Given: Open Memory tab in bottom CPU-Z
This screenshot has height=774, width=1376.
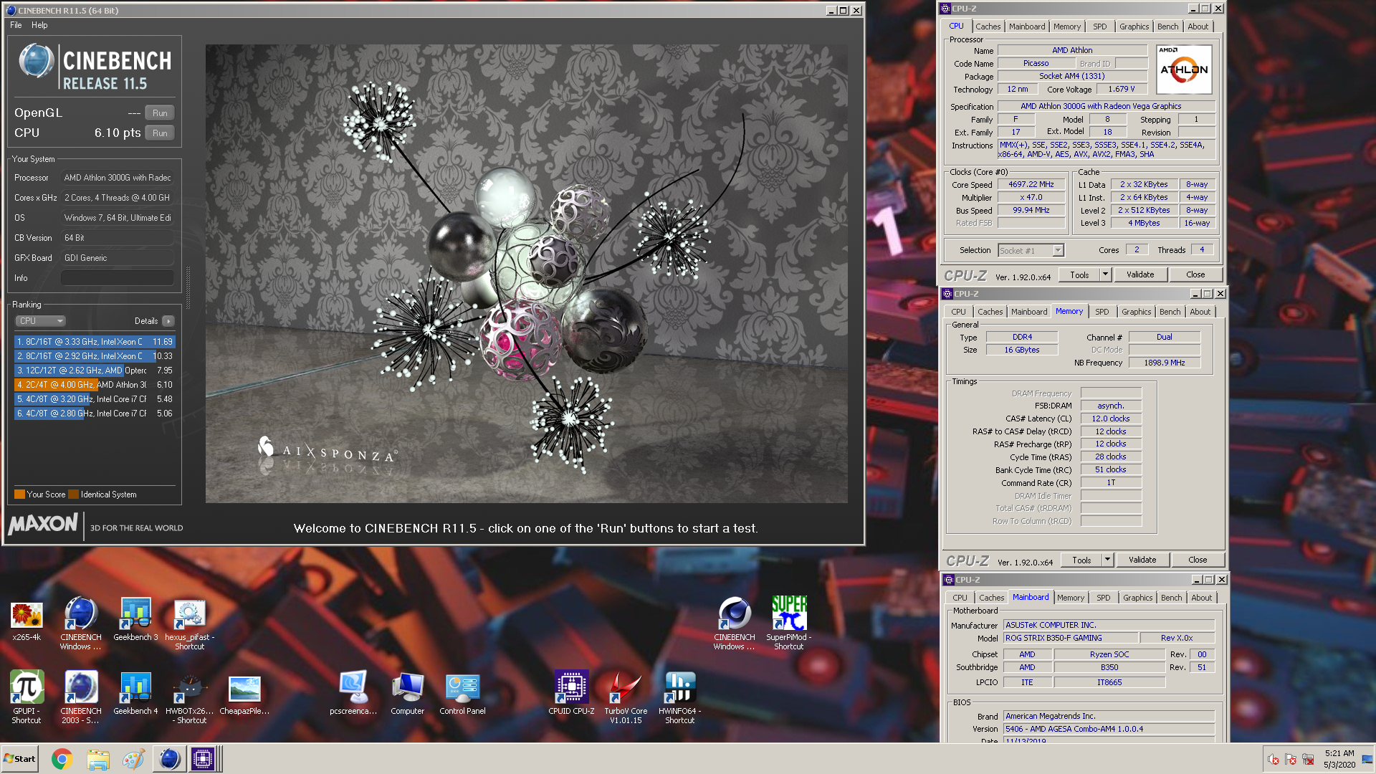Looking at the screenshot, I should coord(1070,598).
